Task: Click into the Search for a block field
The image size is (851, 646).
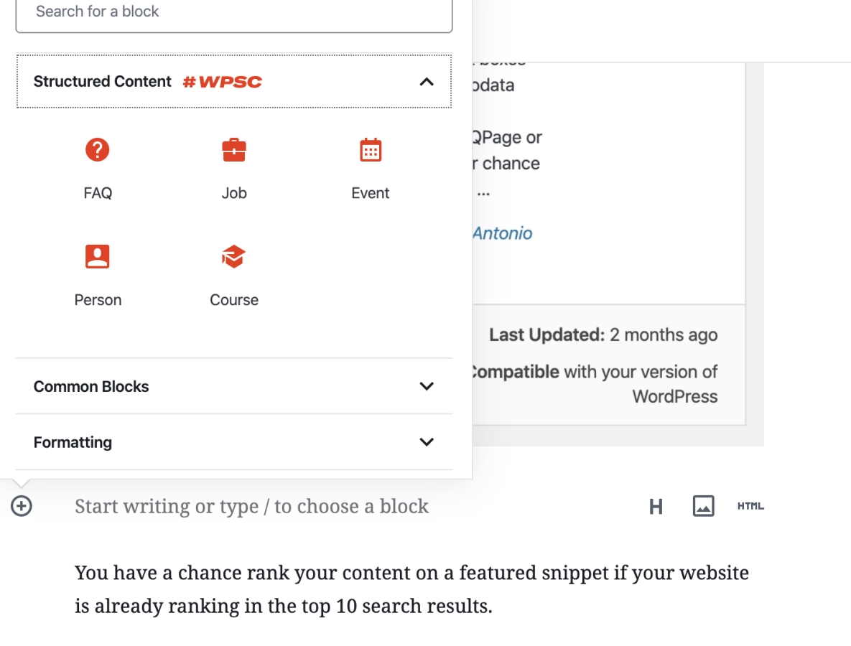Action: pos(234,12)
